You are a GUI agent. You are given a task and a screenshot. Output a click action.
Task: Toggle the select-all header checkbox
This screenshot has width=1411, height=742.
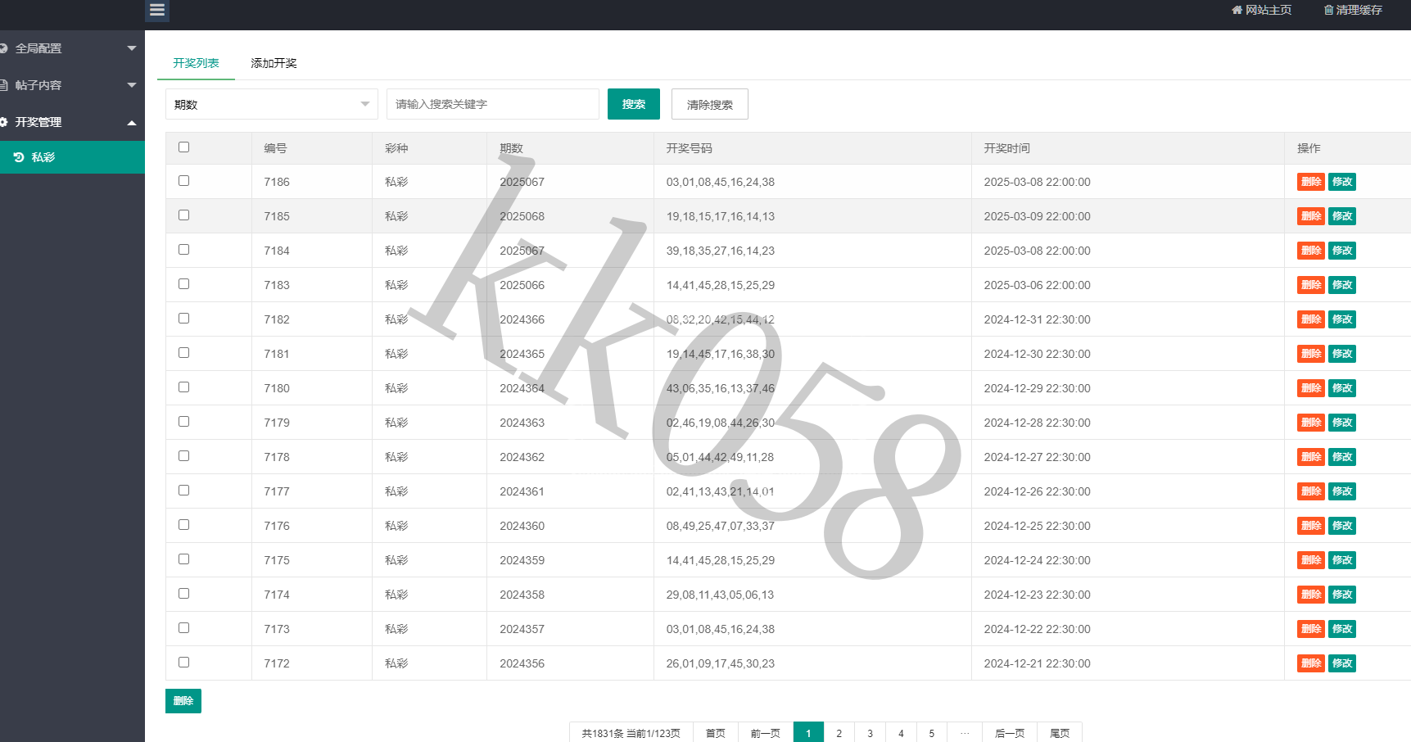point(183,147)
